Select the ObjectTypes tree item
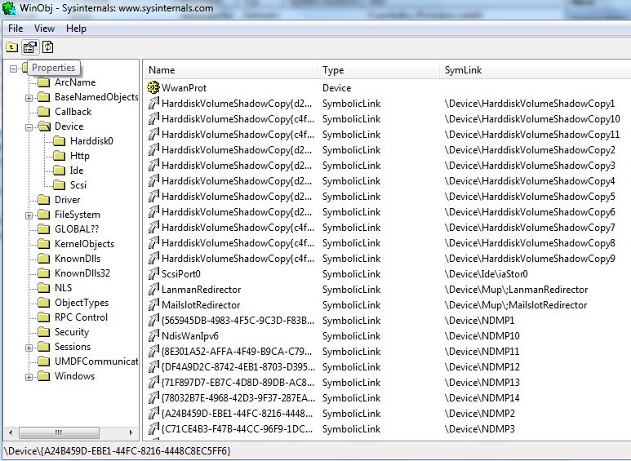Image resolution: width=631 pixels, height=461 pixels. (x=82, y=303)
